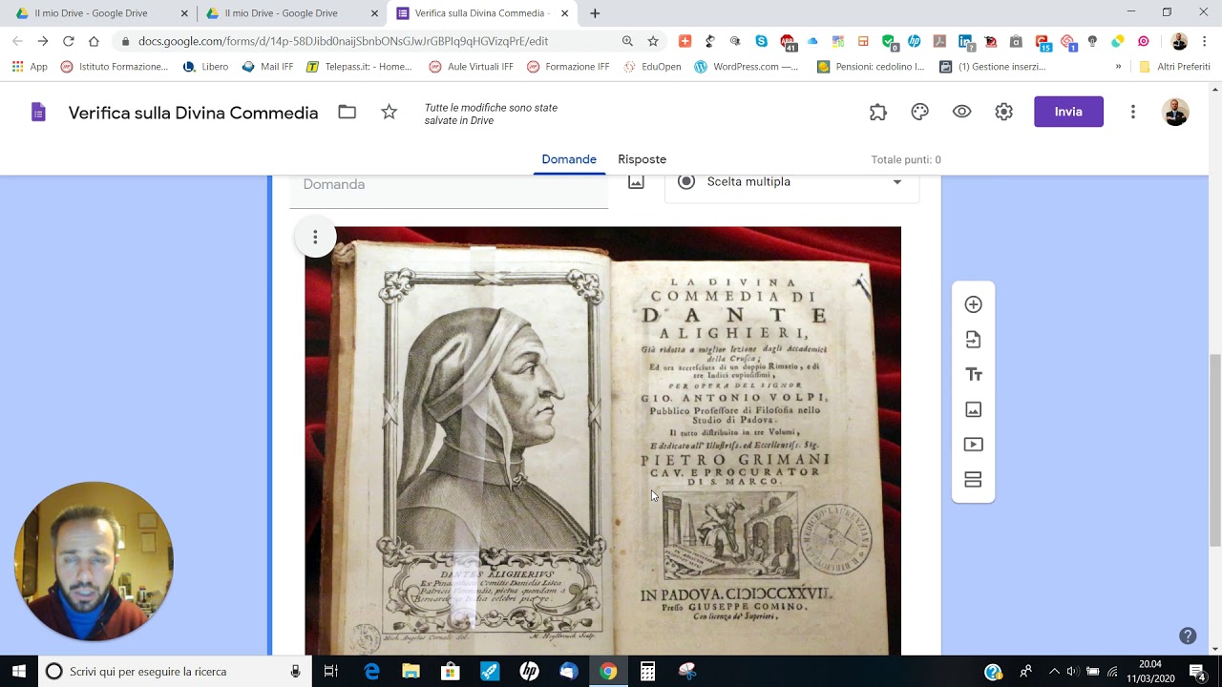This screenshot has width=1222, height=687.
Task: Add title and description Tt icon
Action: 973,374
